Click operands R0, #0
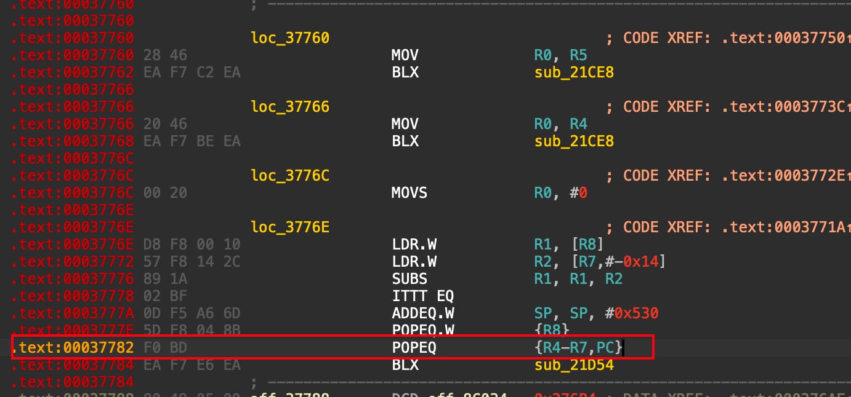 561,193
